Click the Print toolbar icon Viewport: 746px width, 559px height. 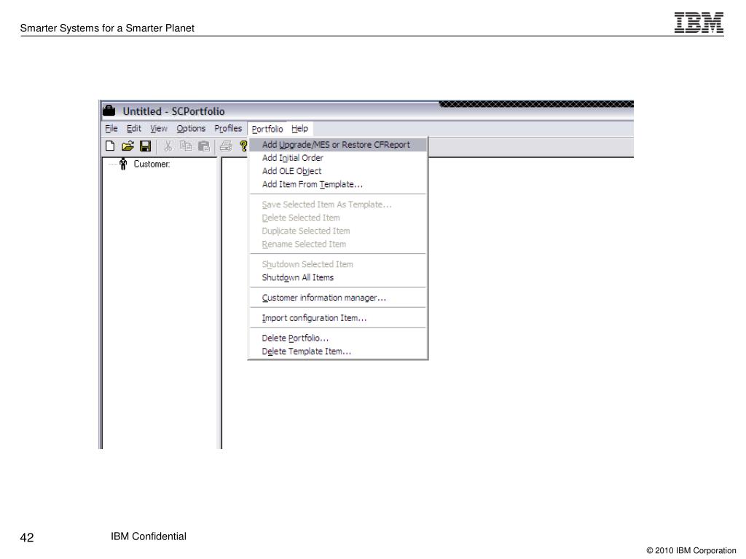click(x=226, y=146)
